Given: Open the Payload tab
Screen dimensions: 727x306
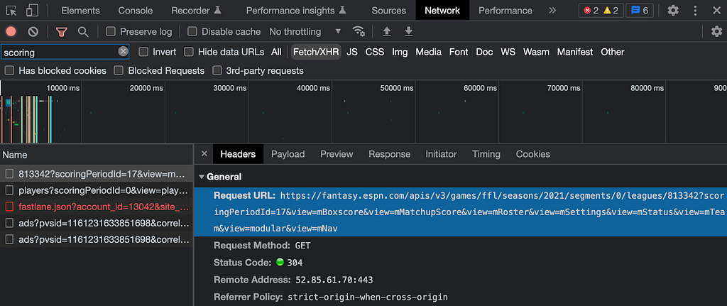Looking at the screenshot, I should point(288,154).
